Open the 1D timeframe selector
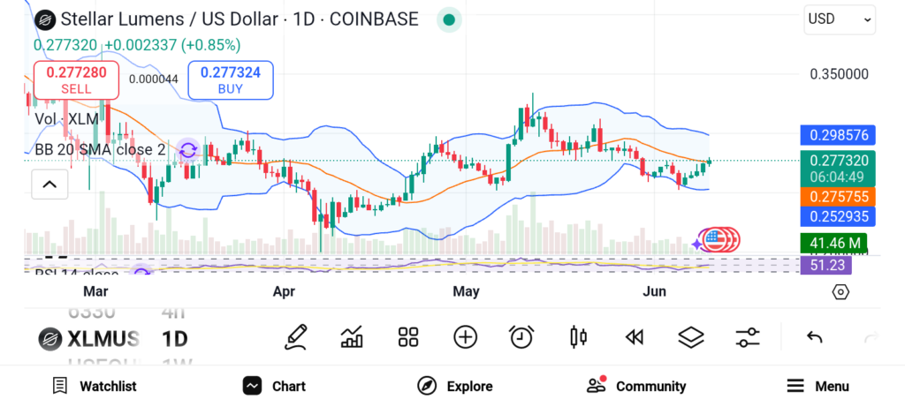 pyautogui.click(x=174, y=339)
